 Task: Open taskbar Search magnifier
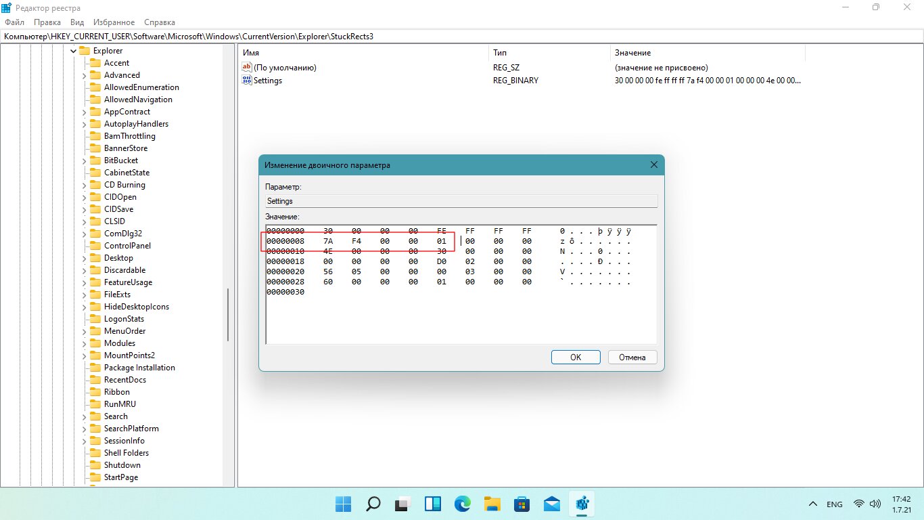[373, 504]
